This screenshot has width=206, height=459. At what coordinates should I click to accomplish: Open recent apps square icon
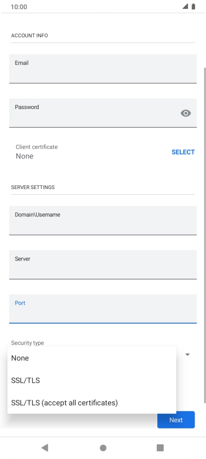160,448
